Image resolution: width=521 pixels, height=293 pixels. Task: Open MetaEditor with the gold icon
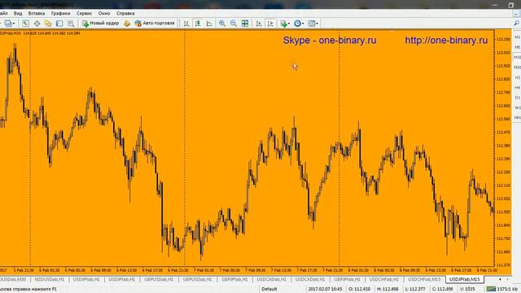click(127, 24)
